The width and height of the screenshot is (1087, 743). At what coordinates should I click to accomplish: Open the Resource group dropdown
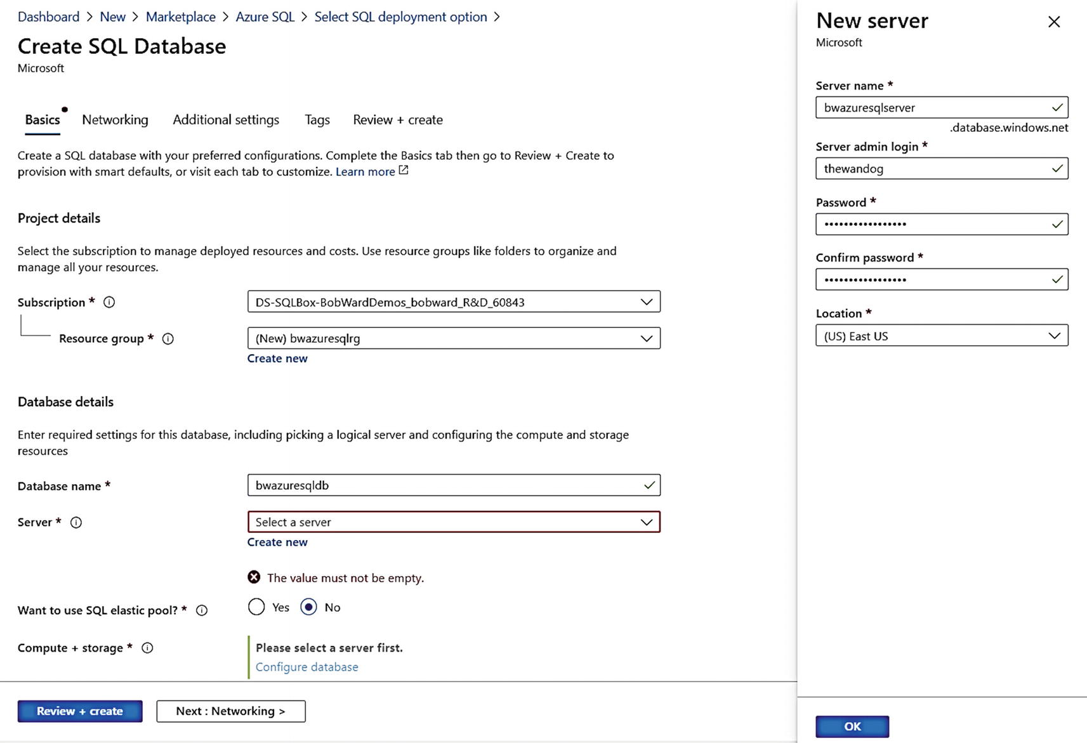[454, 338]
